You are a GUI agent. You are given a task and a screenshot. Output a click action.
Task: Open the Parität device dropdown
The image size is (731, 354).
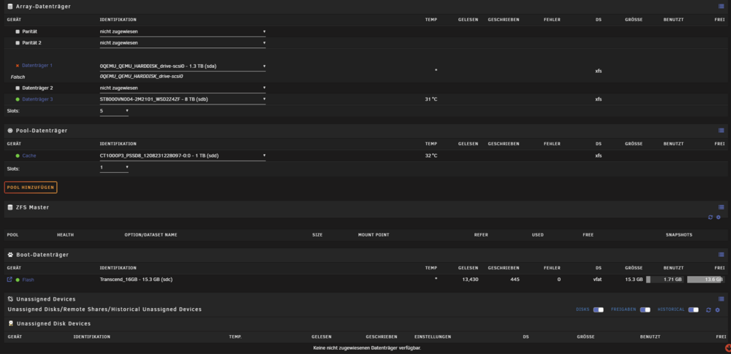point(183,31)
